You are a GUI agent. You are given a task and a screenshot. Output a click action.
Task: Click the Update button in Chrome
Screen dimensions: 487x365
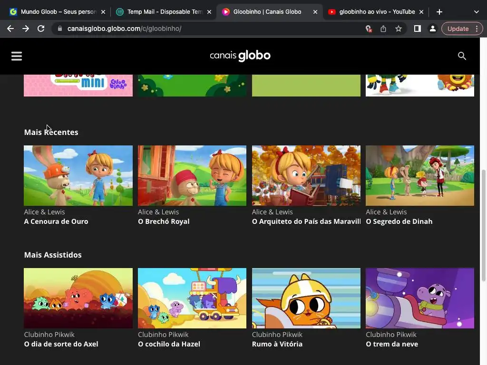pos(458,29)
